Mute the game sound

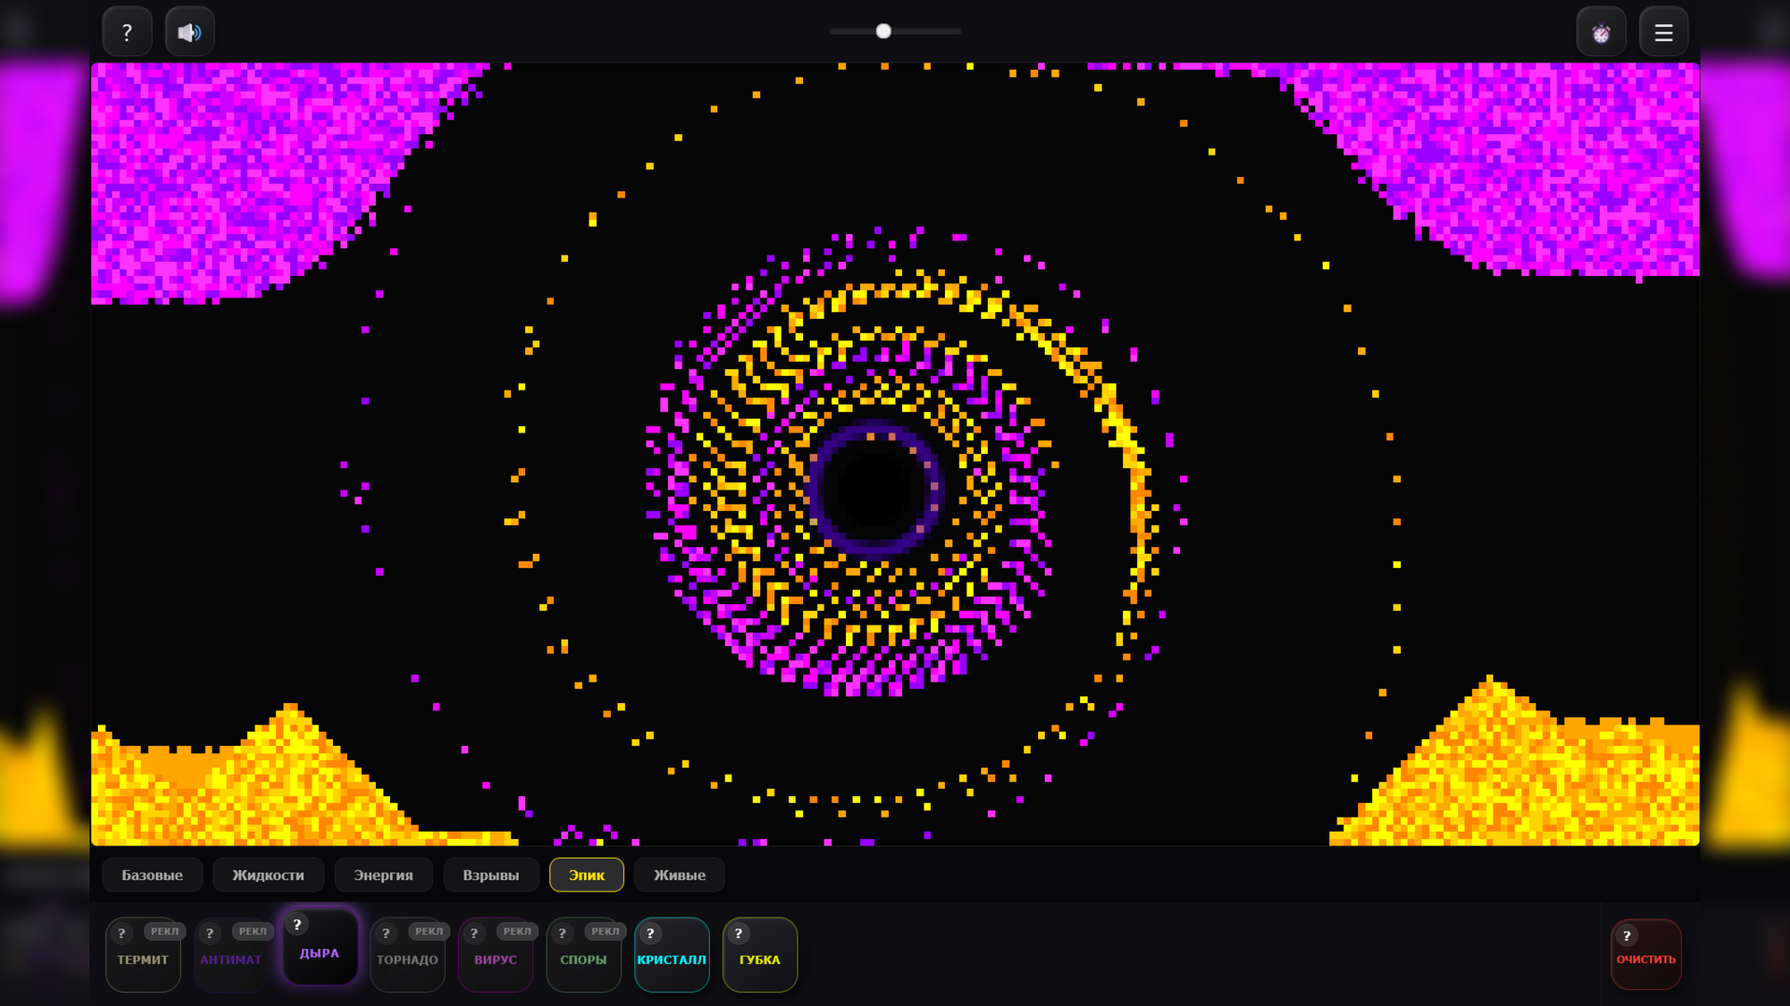(x=189, y=31)
